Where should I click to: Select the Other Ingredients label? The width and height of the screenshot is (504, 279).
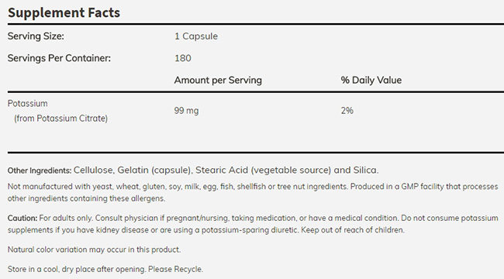40,170
